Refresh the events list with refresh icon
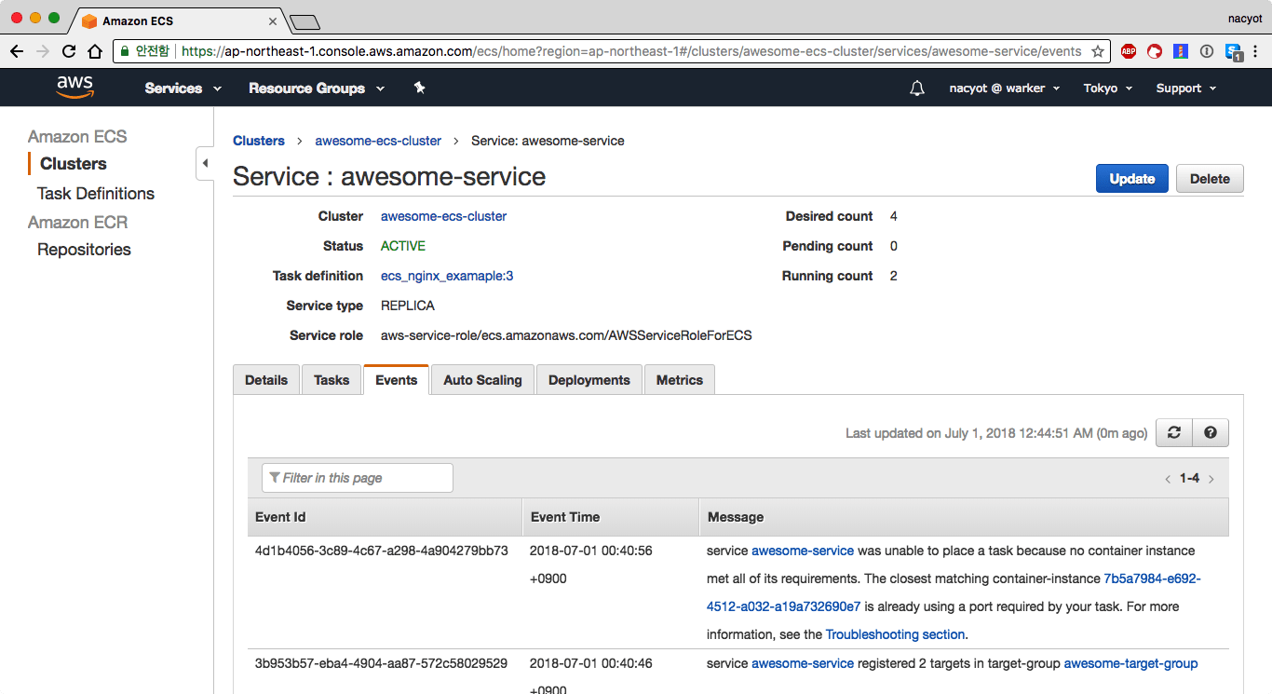Screen dimensions: 1272x694 (1174, 432)
